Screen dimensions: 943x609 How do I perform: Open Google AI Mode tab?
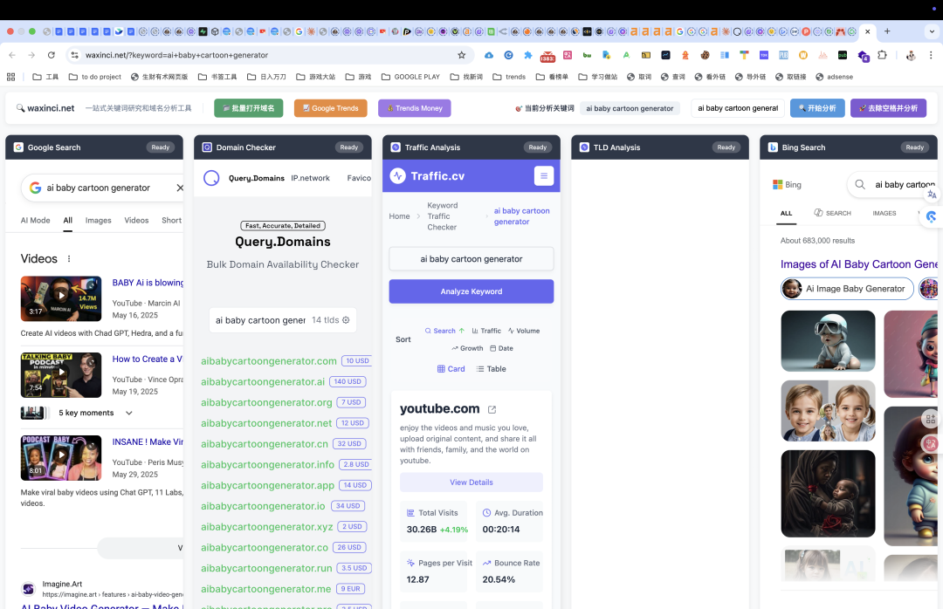[x=36, y=220]
